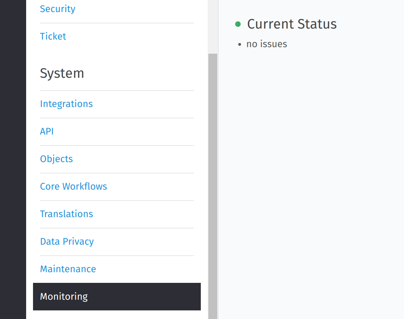Image resolution: width=404 pixels, height=319 pixels.
Task: Open the Data Privacy page
Action: [67, 241]
